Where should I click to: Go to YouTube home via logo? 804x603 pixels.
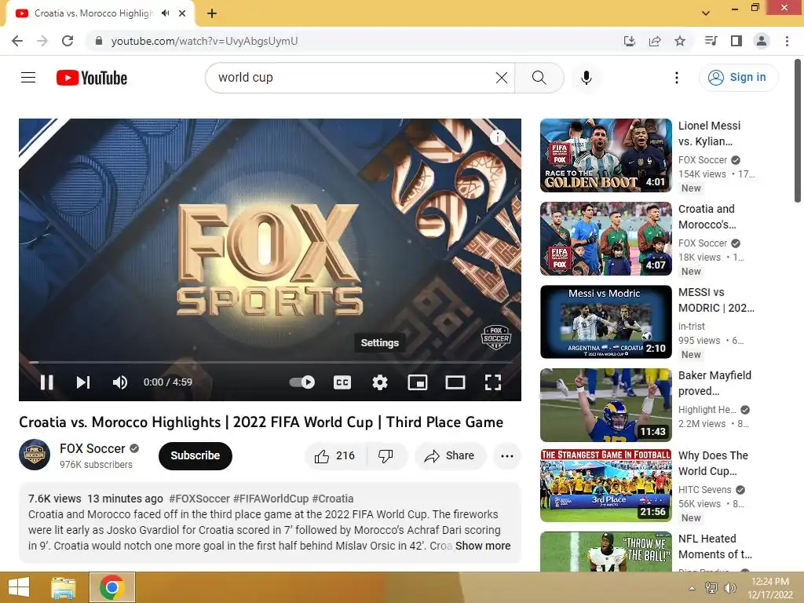tap(92, 78)
